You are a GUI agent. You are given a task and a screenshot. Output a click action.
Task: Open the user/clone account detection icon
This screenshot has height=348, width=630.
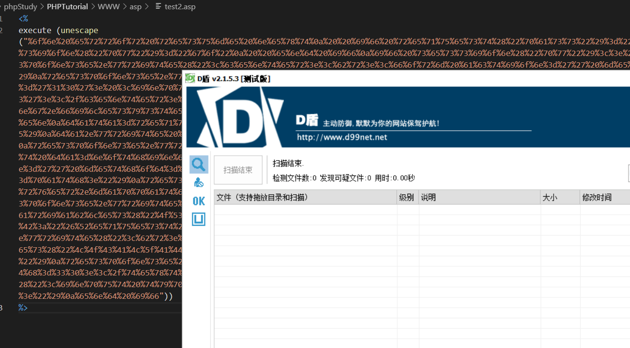(199, 183)
